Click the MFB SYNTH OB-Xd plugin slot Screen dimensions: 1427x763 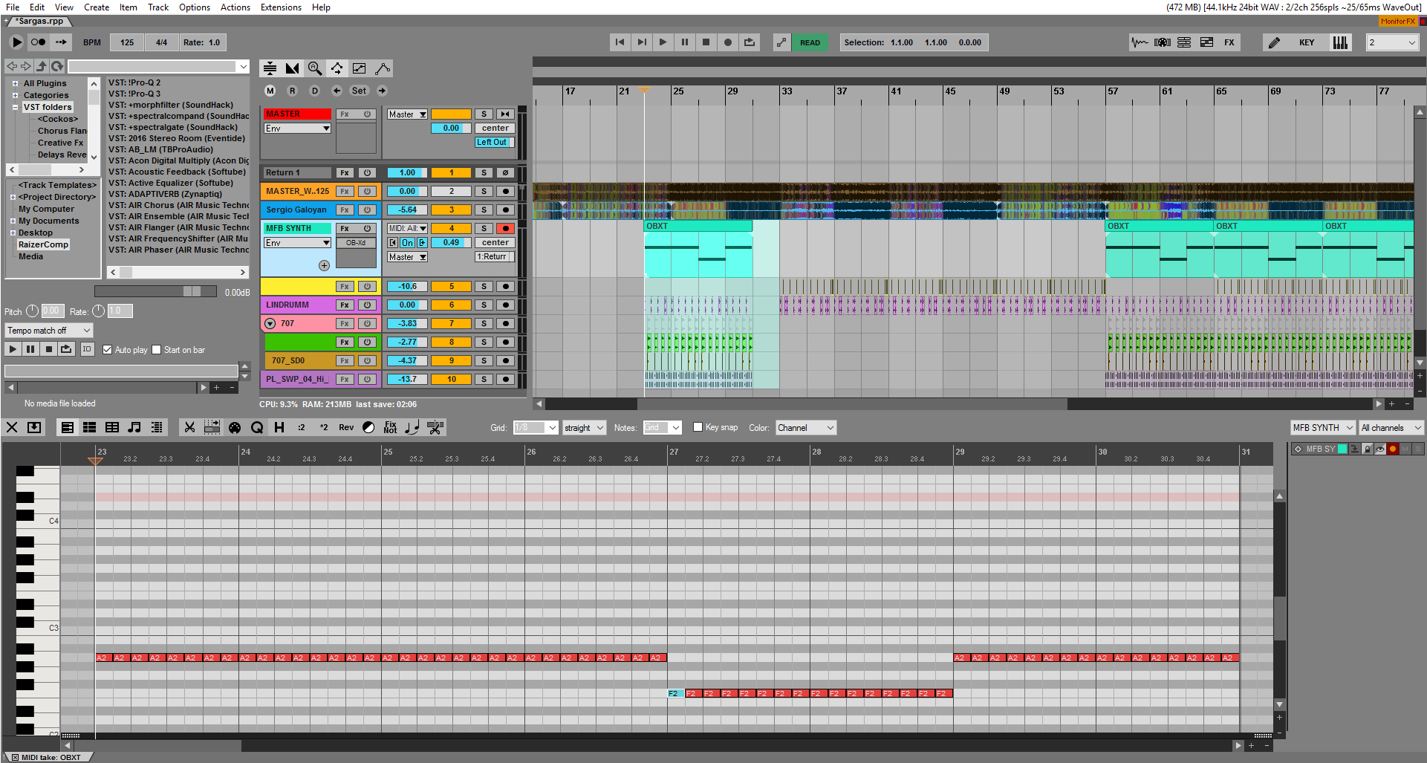(x=356, y=243)
